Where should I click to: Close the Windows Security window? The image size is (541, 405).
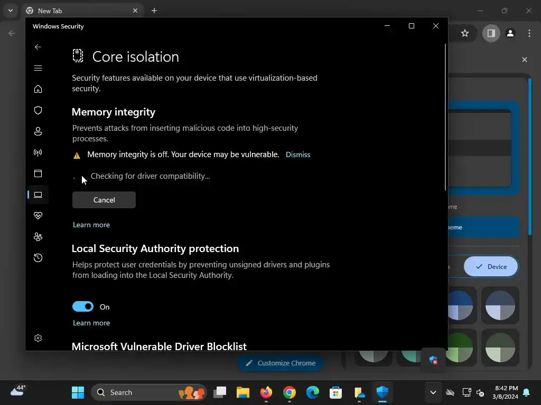click(x=436, y=26)
